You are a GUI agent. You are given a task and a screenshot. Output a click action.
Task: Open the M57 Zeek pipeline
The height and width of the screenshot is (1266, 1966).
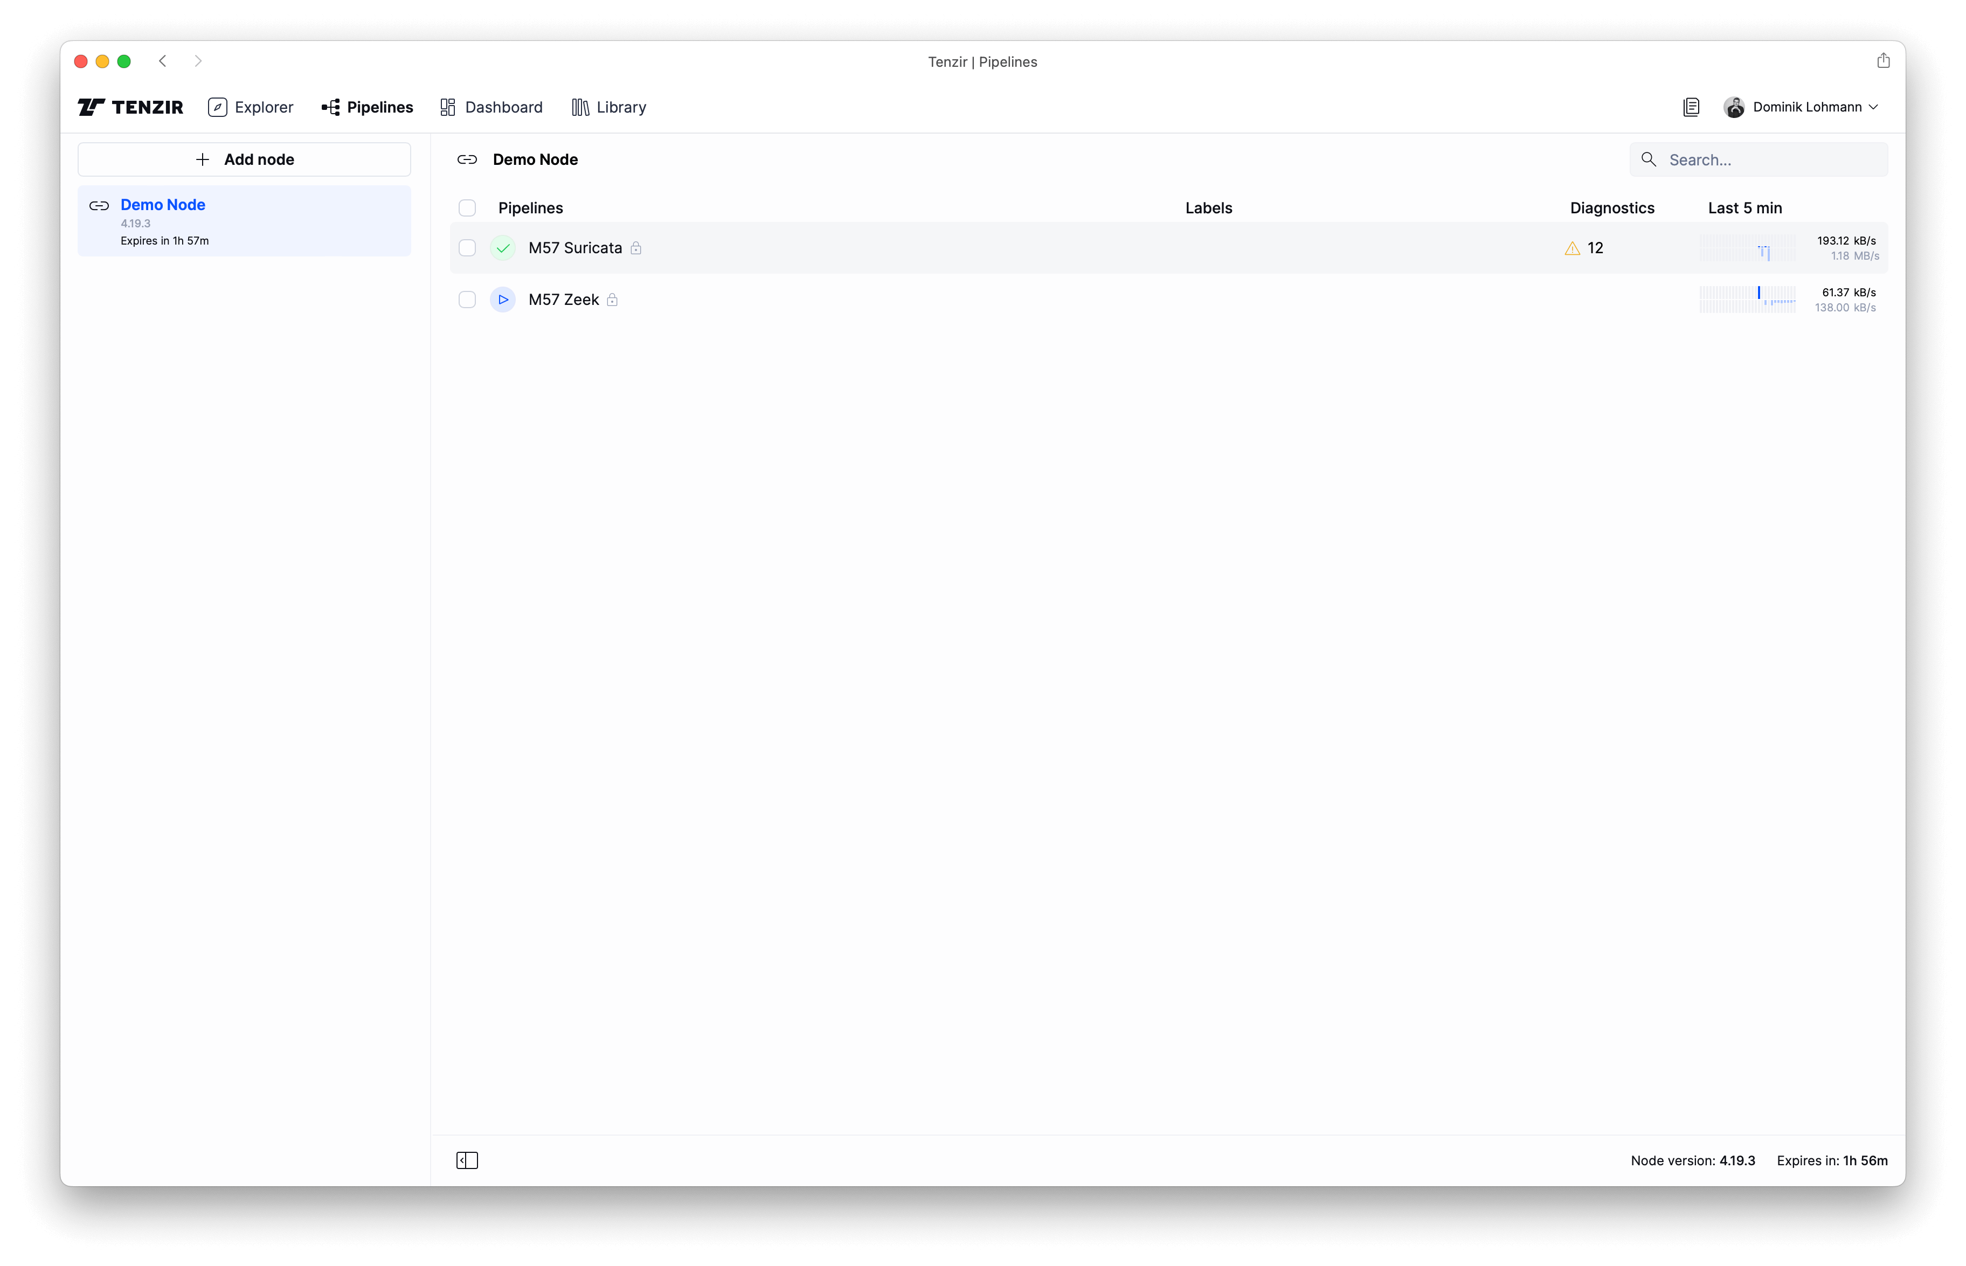(564, 300)
